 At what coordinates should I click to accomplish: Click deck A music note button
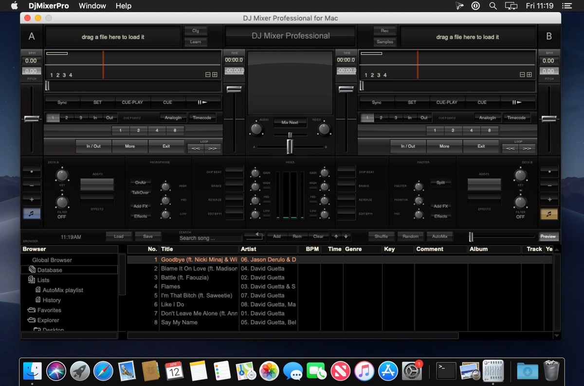coord(32,213)
